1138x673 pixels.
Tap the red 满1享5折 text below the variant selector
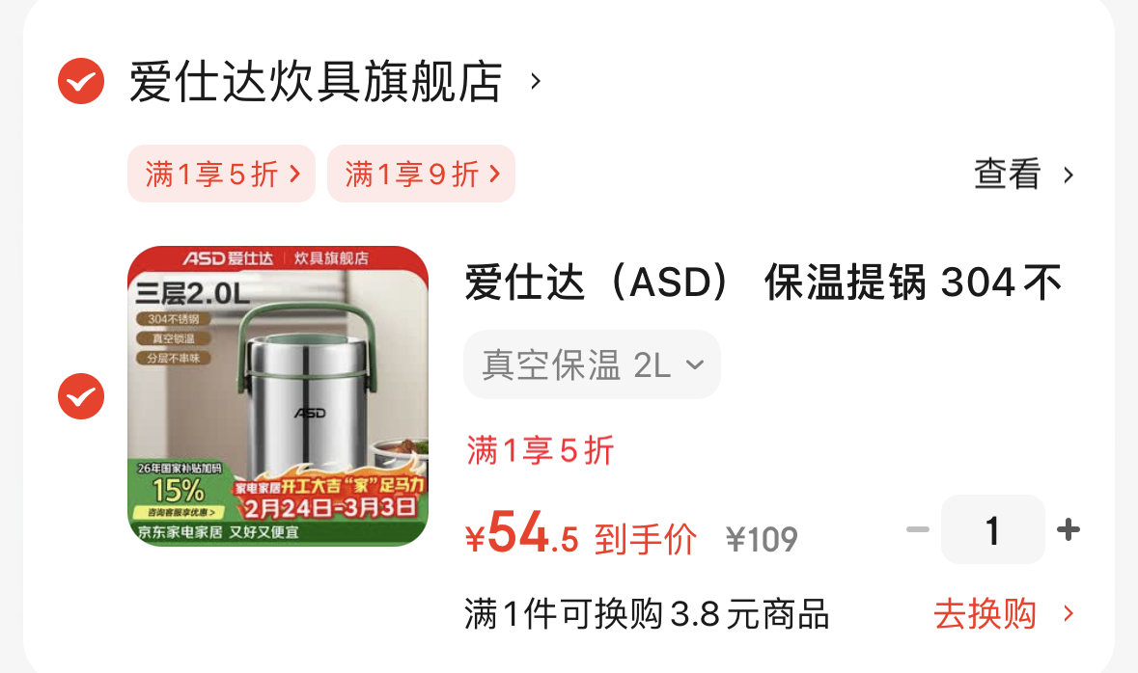pyautogui.click(x=541, y=450)
